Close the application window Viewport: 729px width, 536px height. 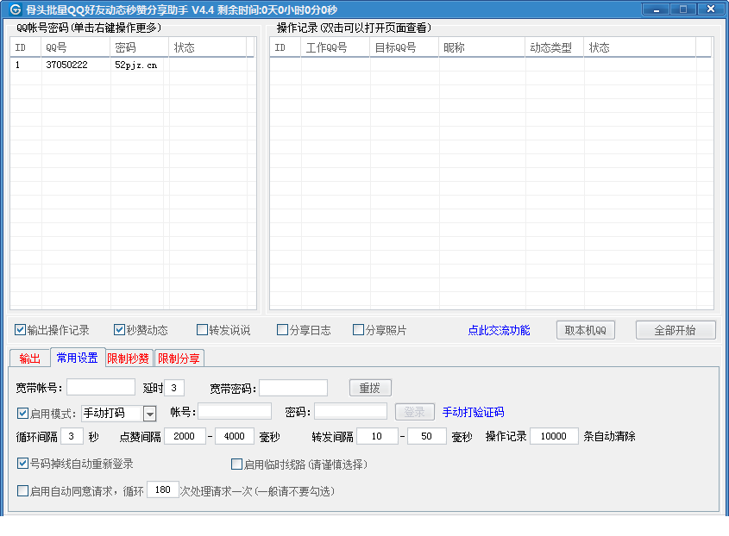pyautogui.click(x=710, y=9)
